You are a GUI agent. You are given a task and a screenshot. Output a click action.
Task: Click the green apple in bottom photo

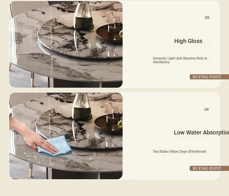pos(120,125)
